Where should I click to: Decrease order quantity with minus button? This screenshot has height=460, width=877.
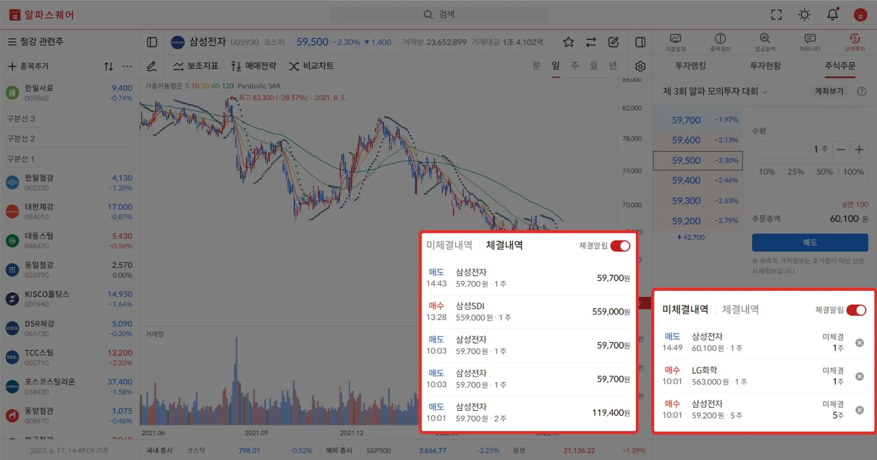pyautogui.click(x=841, y=150)
